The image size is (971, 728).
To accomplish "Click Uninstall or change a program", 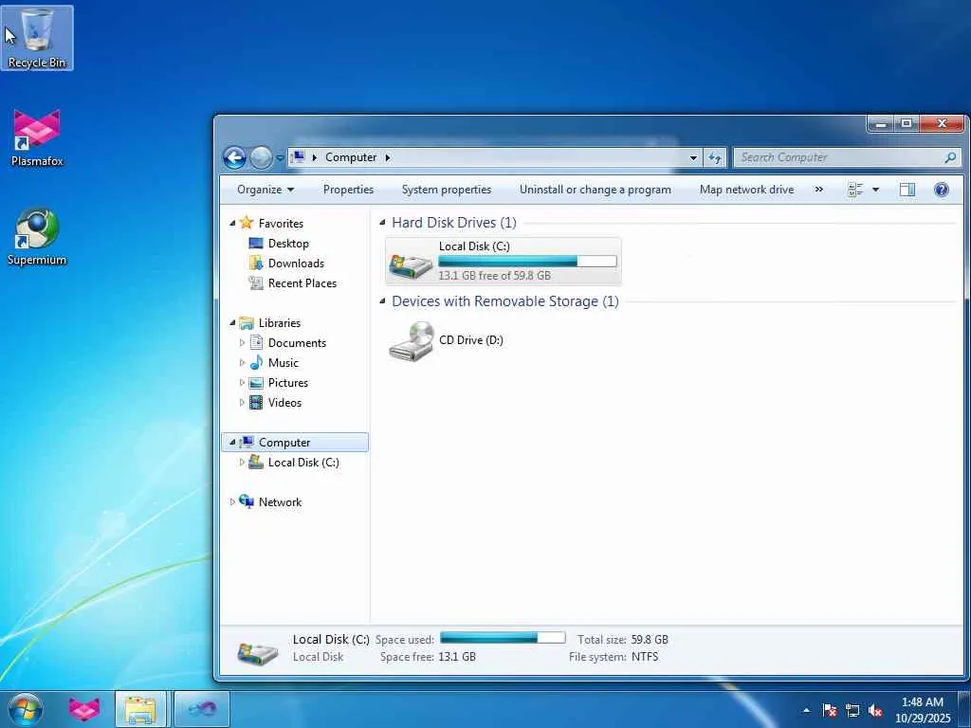I will point(595,190).
